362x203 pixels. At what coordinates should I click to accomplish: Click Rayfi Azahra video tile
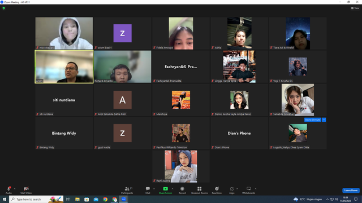(x=181, y=166)
